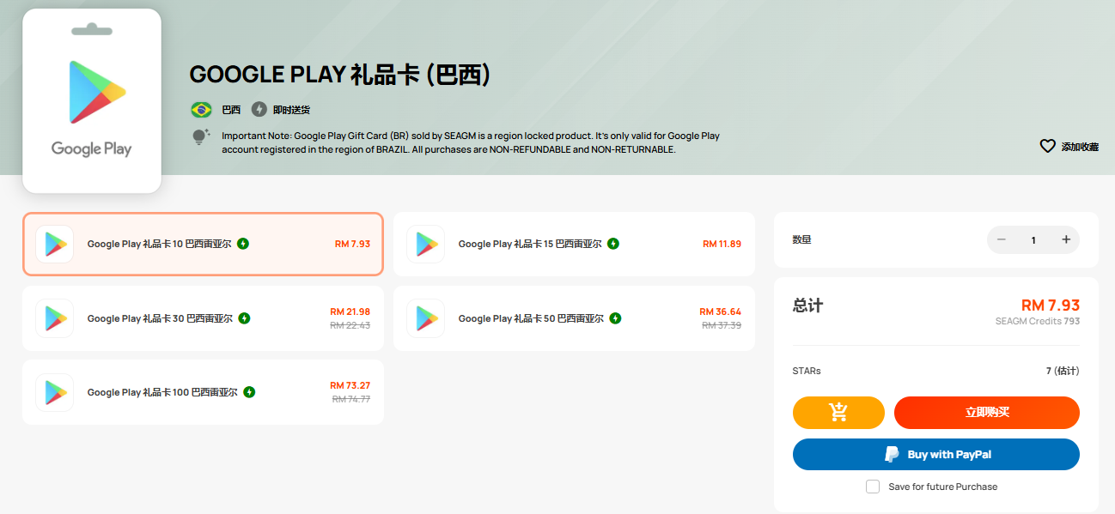Viewport: 1115px width, 514px height.
Task: Check Save for future Purchase checkbox
Action: (873, 487)
